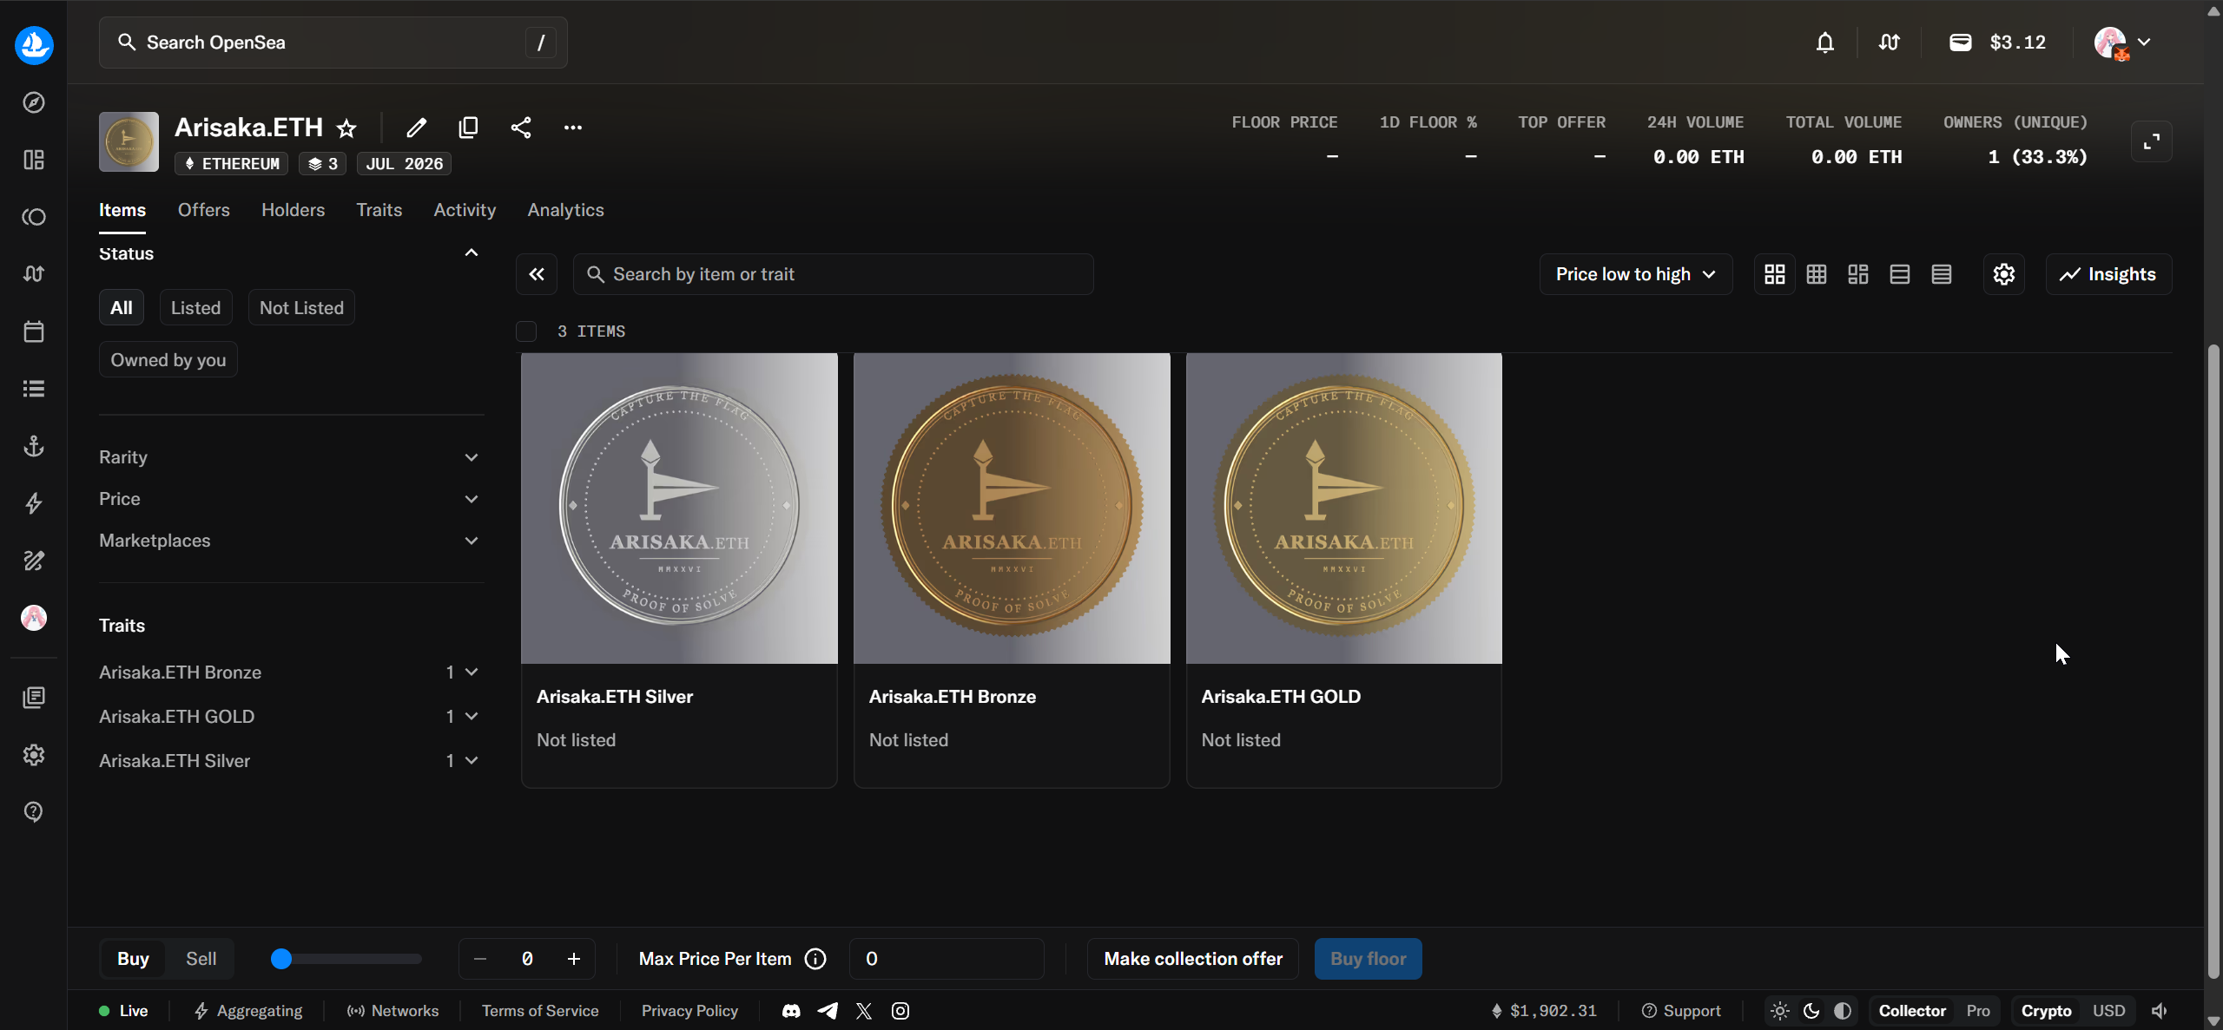Increase item quantity with the plus button
Viewport: 2223px width, 1030px height.
(x=574, y=959)
